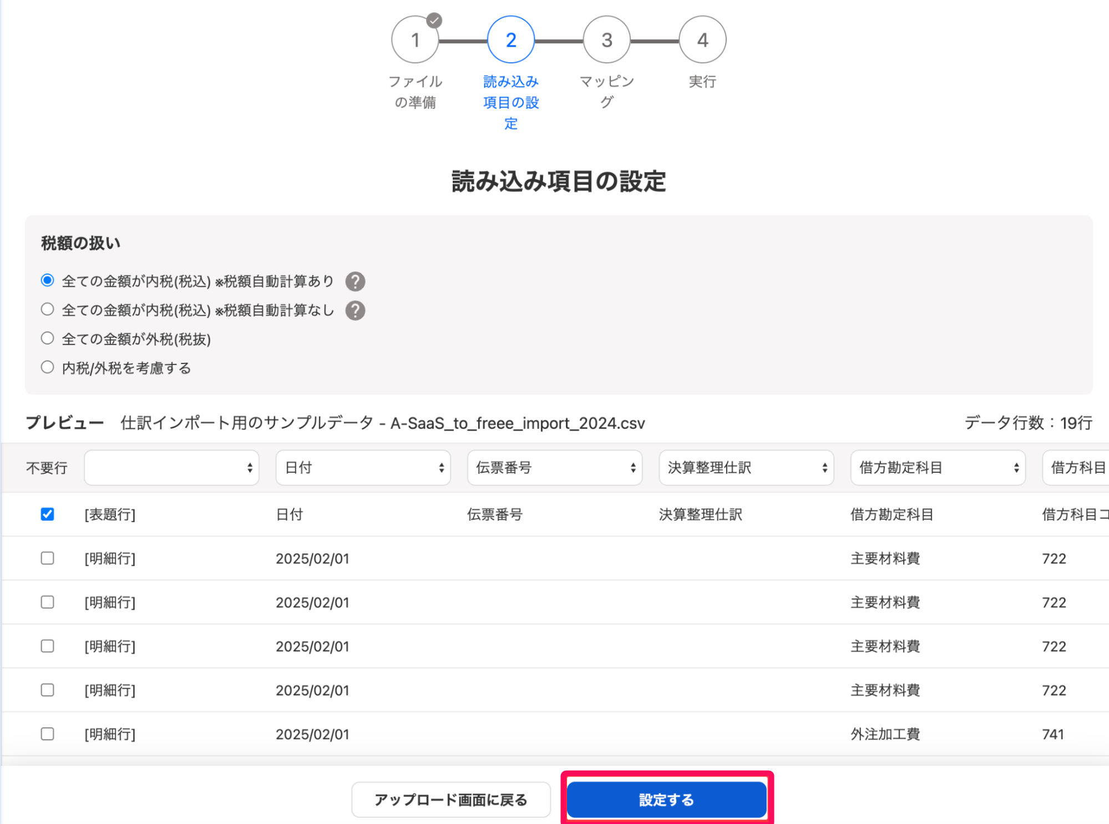Click [表題行] row label
This screenshot has width=1109, height=824.
pos(110,514)
